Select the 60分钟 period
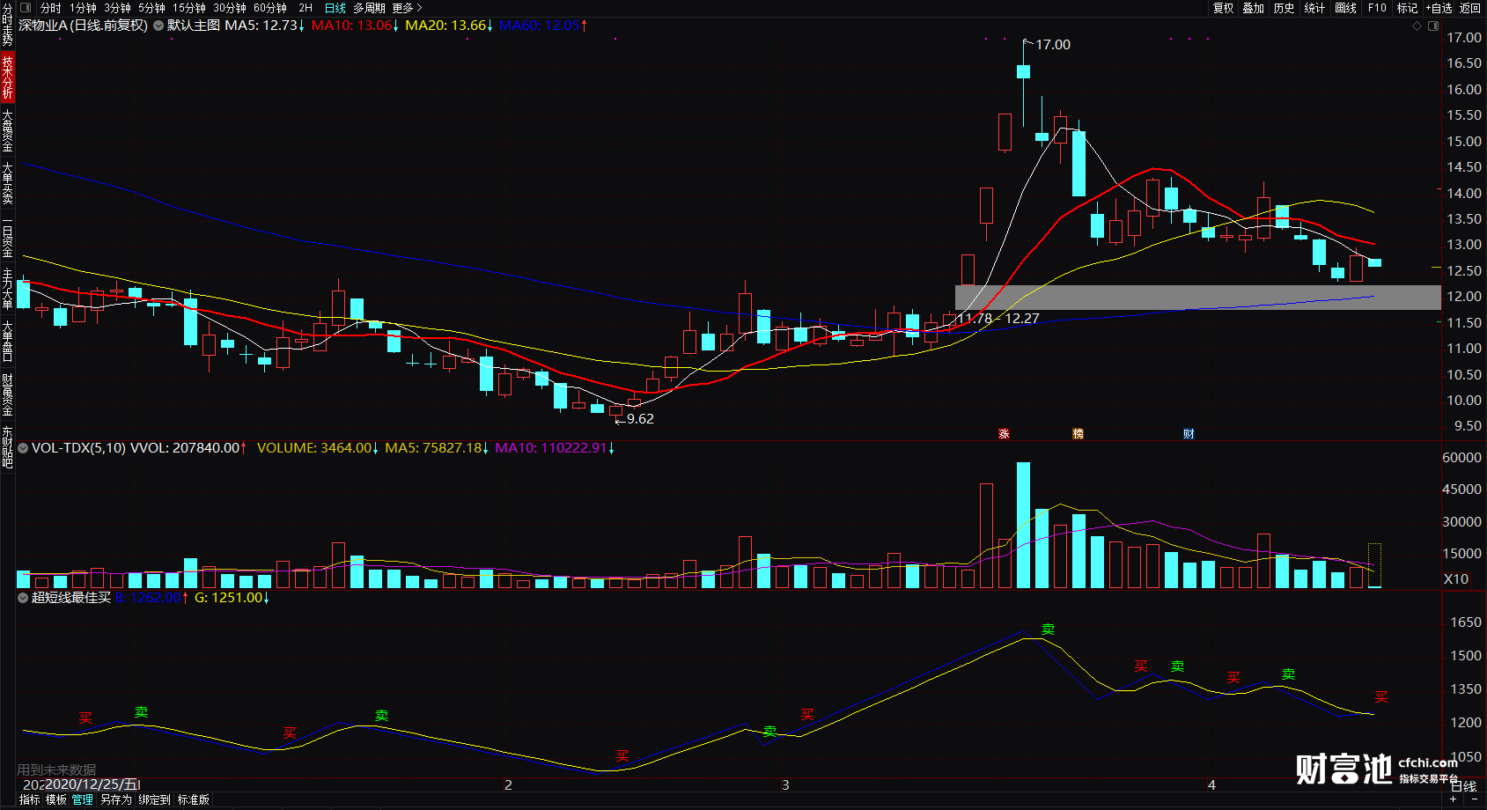Viewport: 1487px width, 810px height. tap(270, 8)
